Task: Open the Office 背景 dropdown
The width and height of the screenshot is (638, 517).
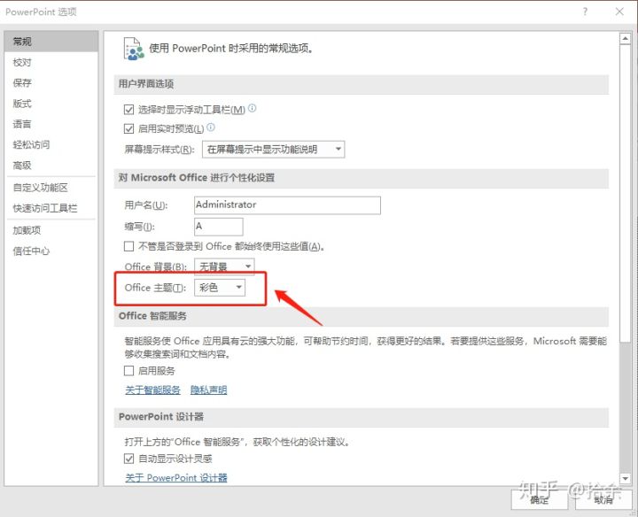Action: pyautogui.click(x=224, y=266)
